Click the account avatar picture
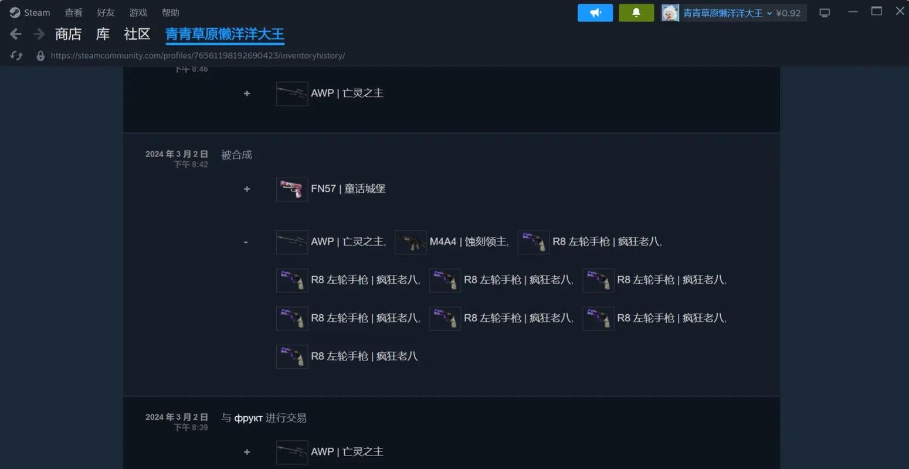Image resolution: width=909 pixels, height=469 pixels. pos(670,12)
